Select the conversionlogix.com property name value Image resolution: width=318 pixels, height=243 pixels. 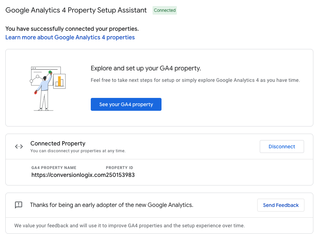point(68,175)
